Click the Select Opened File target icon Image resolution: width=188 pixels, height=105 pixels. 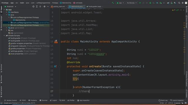point(33,6)
